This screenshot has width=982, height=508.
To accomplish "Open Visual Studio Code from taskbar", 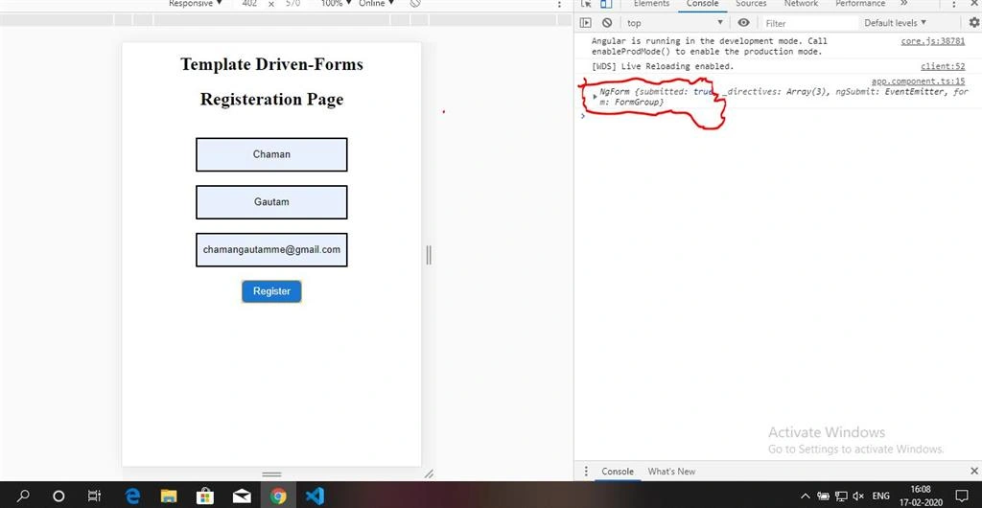I will [315, 496].
